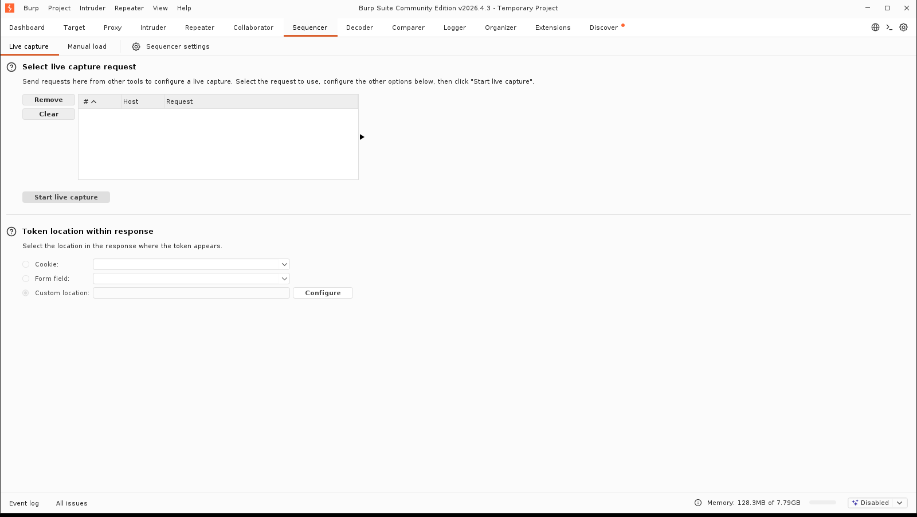917x517 pixels.
Task: Minimize the Burp Suite window
Action: pos(868,8)
